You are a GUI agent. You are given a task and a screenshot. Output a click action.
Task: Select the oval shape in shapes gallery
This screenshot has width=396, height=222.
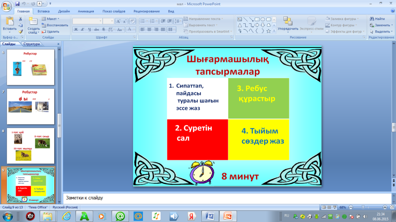263,19
